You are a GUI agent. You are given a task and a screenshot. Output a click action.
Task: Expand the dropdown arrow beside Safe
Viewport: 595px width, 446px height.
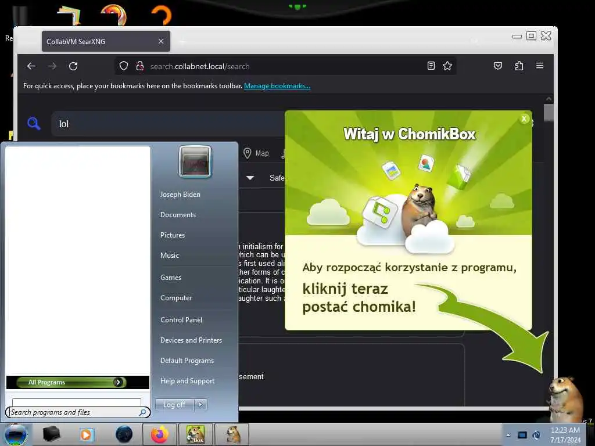(x=250, y=178)
